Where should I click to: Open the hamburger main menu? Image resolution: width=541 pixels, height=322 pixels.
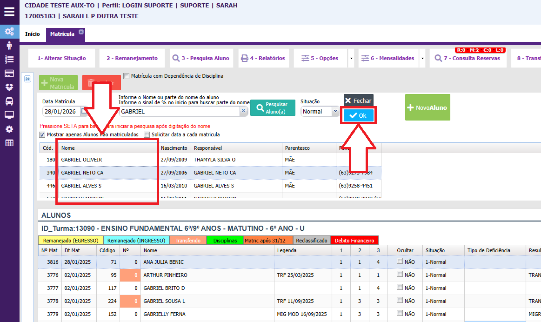[x=9, y=12]
